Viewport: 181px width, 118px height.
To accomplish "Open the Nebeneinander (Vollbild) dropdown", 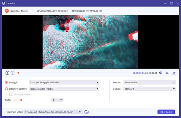I will point(64,89).
